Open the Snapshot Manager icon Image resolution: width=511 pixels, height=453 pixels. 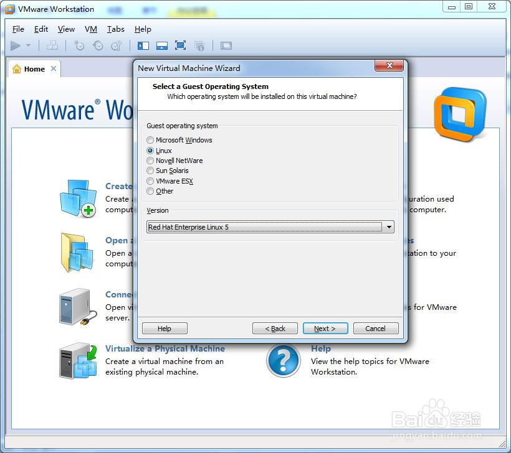point(116,45)
